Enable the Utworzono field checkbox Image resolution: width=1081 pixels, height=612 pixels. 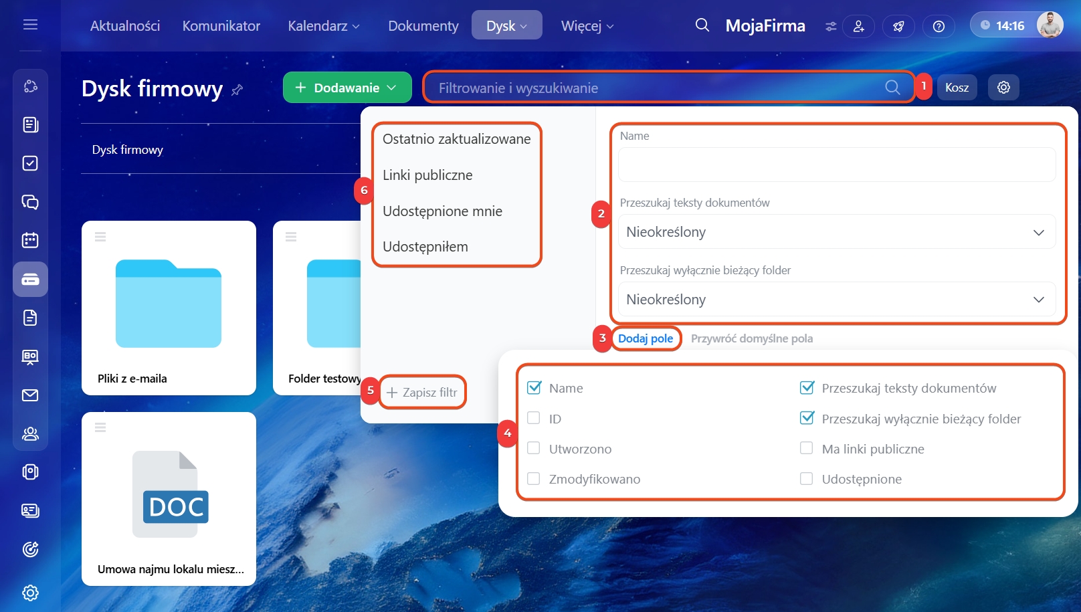click(x=534, y=448)
